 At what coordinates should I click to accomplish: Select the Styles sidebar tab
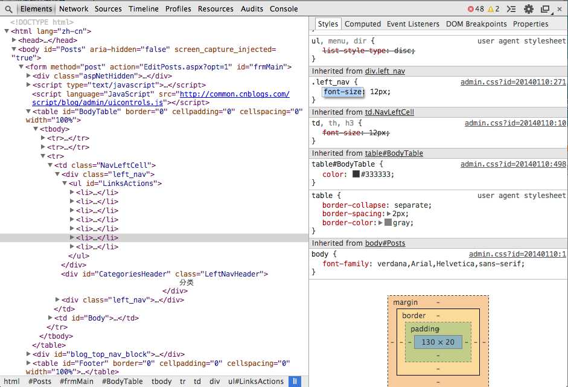(328, 24)
